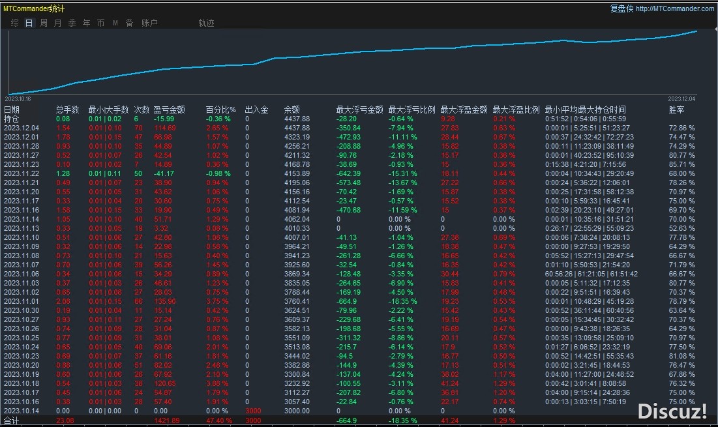Select the 2023.11.22 loss row
718x427 pixels.
point(22,174)
